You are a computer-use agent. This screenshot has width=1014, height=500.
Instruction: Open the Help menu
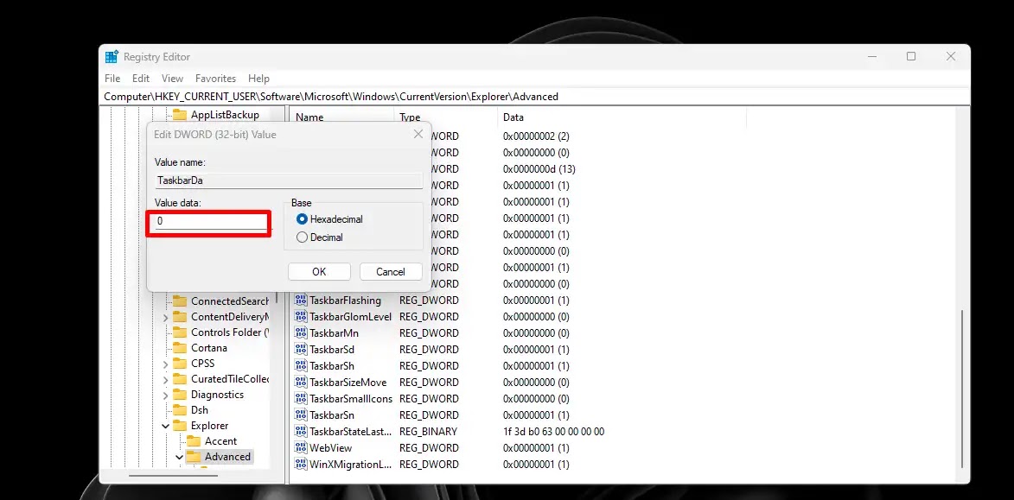pyautogui.click(x=258, y=79)
